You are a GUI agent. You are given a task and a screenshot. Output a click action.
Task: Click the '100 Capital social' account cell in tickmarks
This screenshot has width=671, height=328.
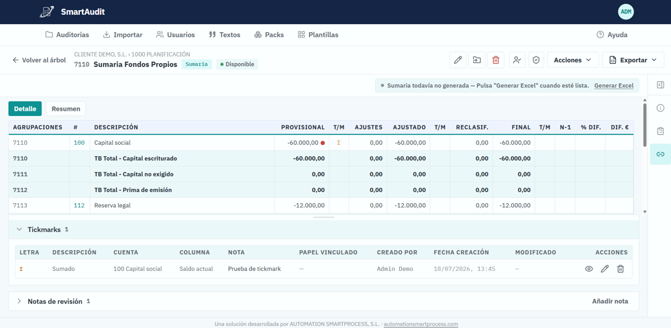[138, 269]
